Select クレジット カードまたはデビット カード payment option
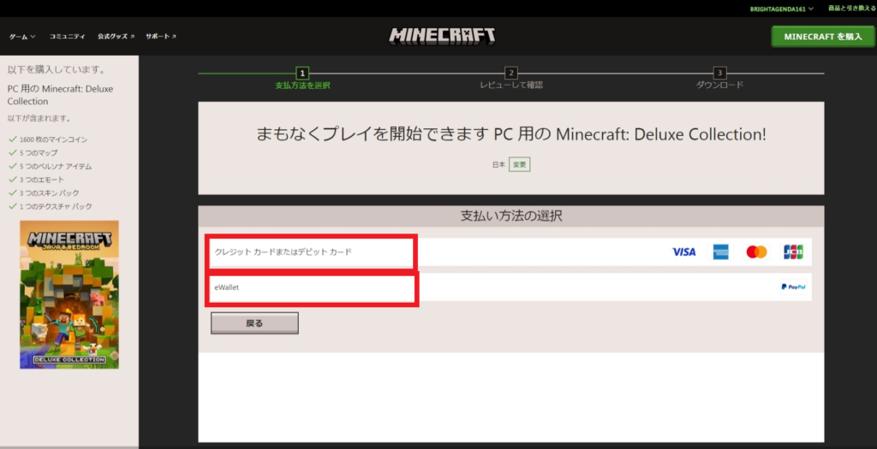 point(510,251)
